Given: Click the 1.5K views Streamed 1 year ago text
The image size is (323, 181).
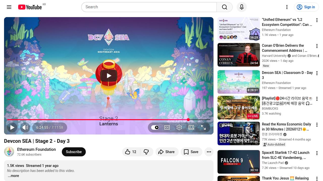Looking at the screenshot, I should pyautogui.click(x=33, y=166).
